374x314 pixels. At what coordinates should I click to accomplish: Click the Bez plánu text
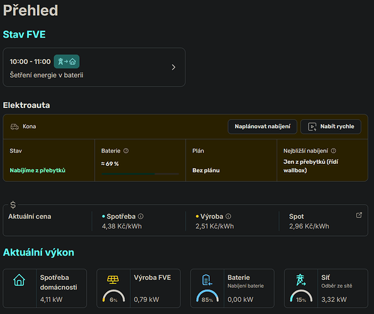(206, 171)
